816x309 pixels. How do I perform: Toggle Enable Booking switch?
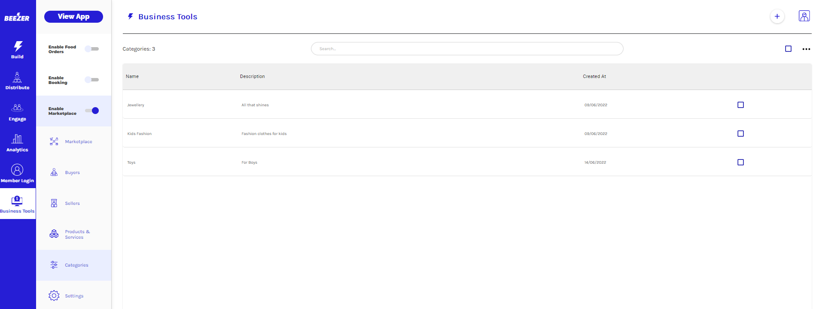pyautogui.click(x=92, y=80)
